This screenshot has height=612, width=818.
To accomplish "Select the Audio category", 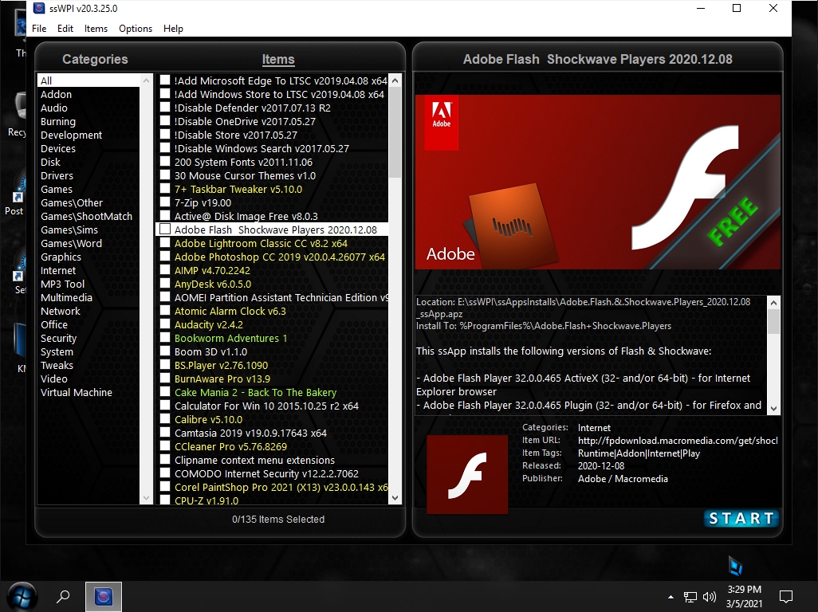I will pos(53,108).
